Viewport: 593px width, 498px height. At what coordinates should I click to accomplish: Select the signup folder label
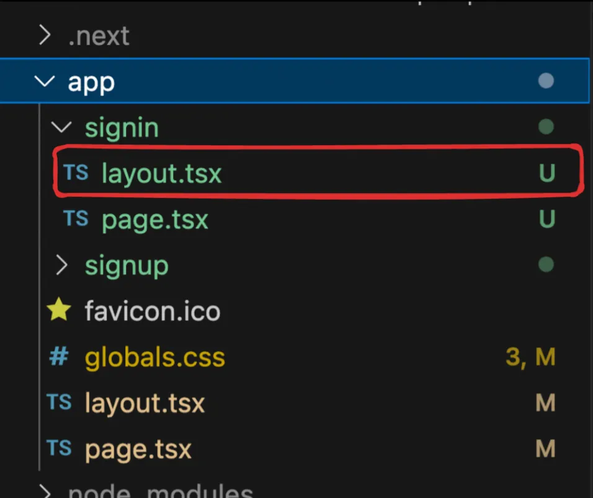click(127, 265)
